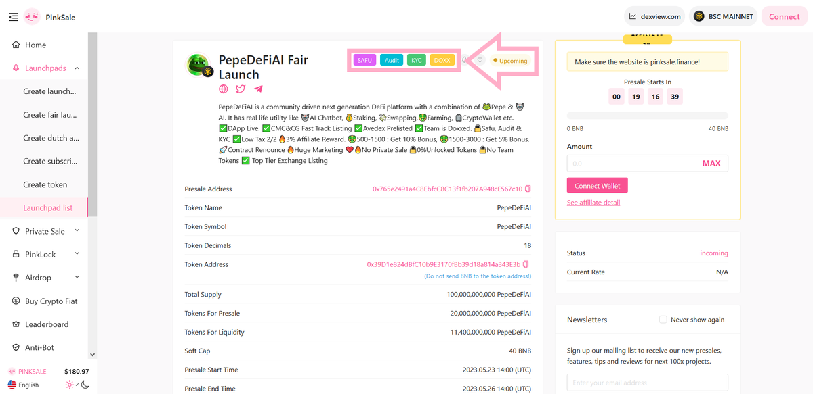The image size is (813, 394).
Task: Click the notification bell icon
Action: pos(465,60)
